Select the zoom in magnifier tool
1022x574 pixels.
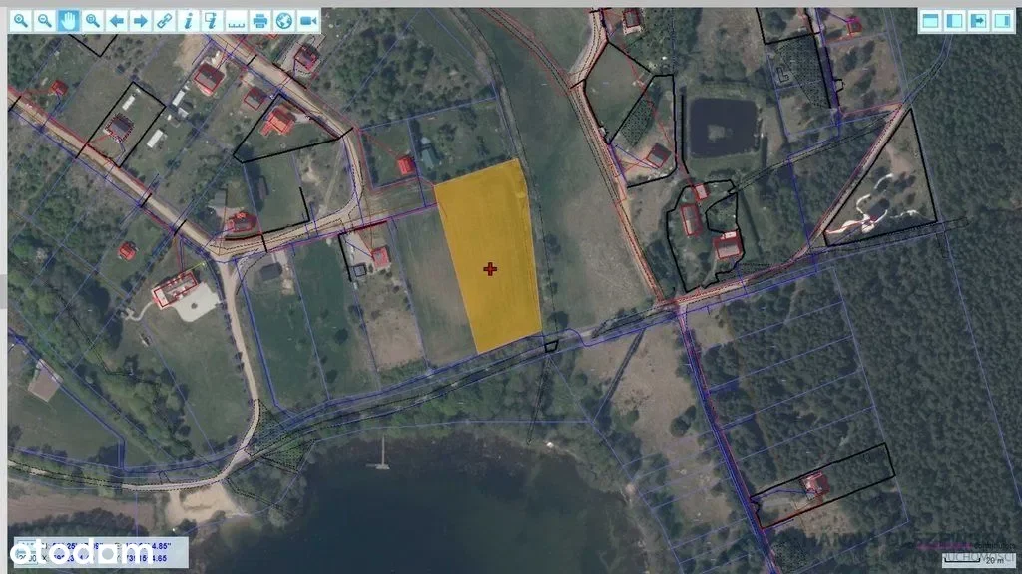tap(20, 20)
